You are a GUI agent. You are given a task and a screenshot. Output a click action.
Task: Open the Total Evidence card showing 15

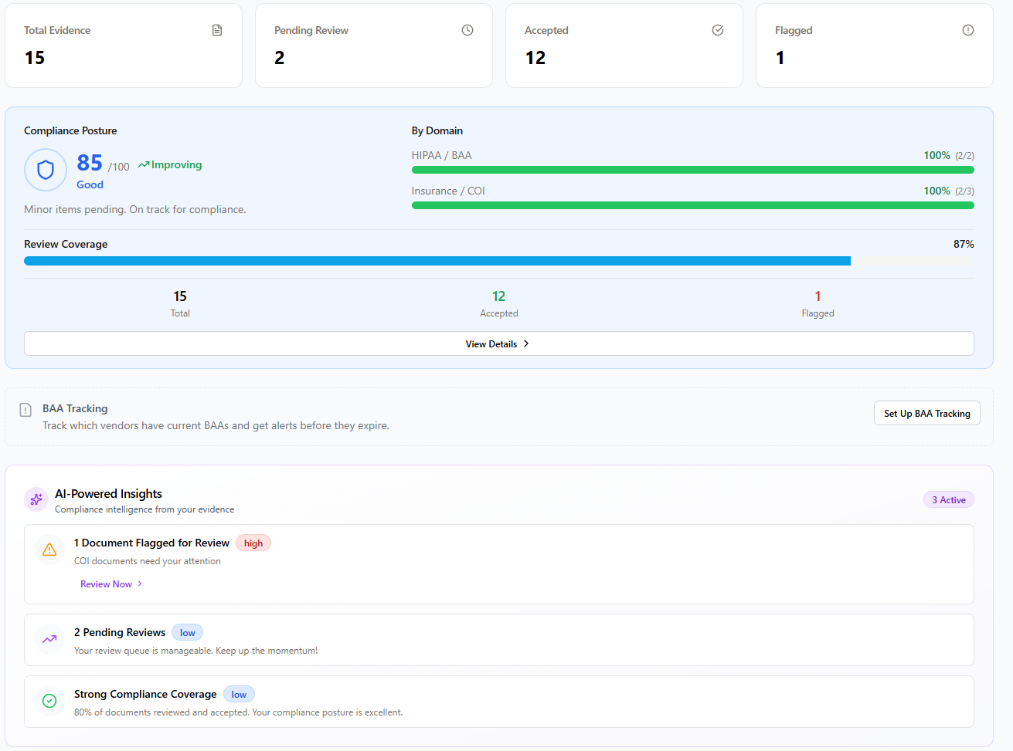point(124,46)
